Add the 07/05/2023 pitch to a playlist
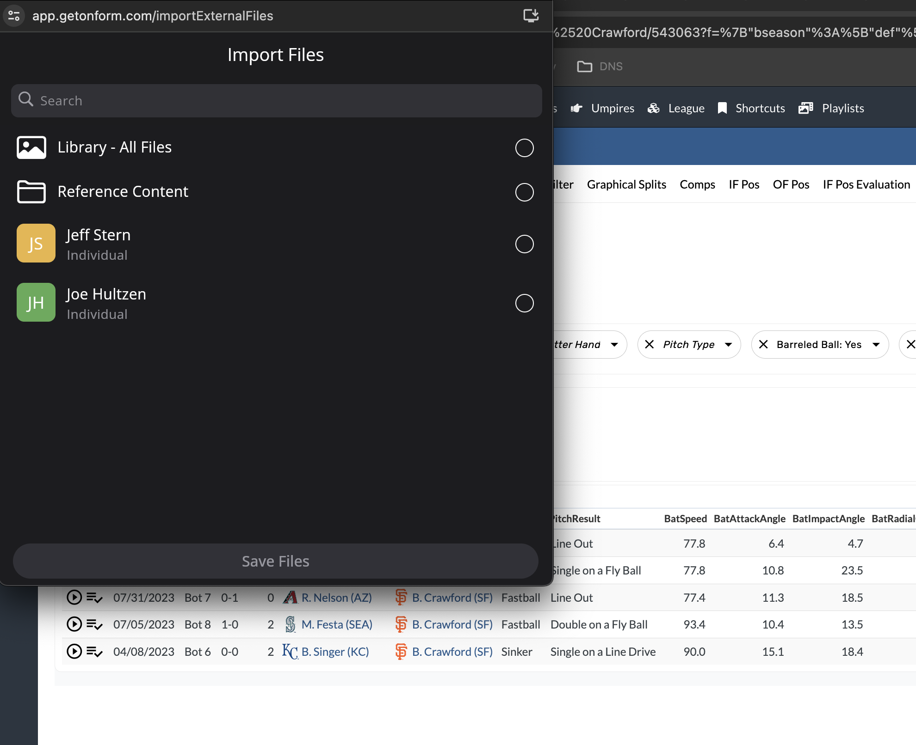 point(94,625)
